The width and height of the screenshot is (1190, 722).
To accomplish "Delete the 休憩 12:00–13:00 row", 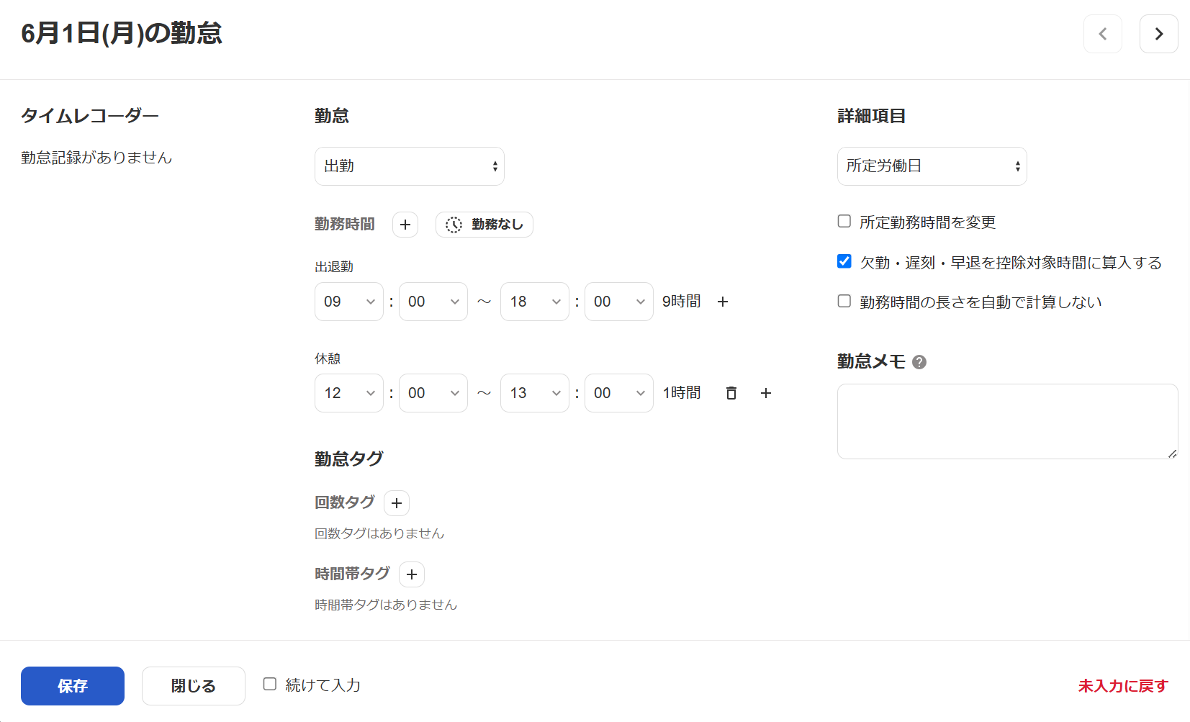I will coord(731,393).
